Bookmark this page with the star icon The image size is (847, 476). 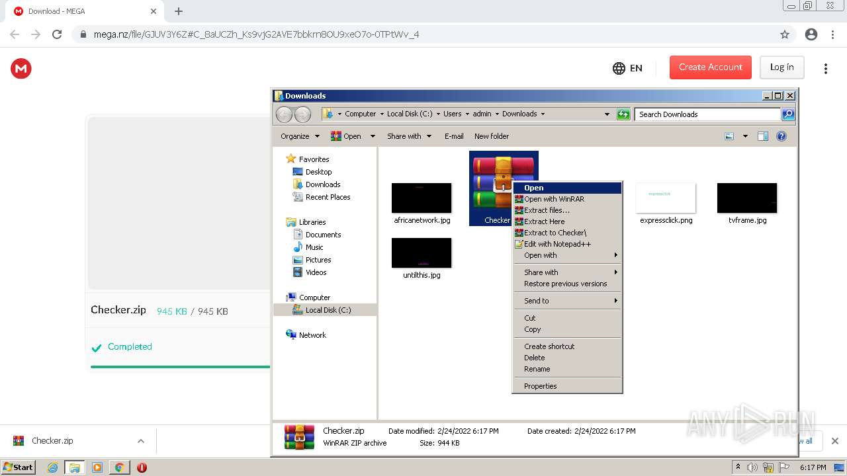point(785,34)
